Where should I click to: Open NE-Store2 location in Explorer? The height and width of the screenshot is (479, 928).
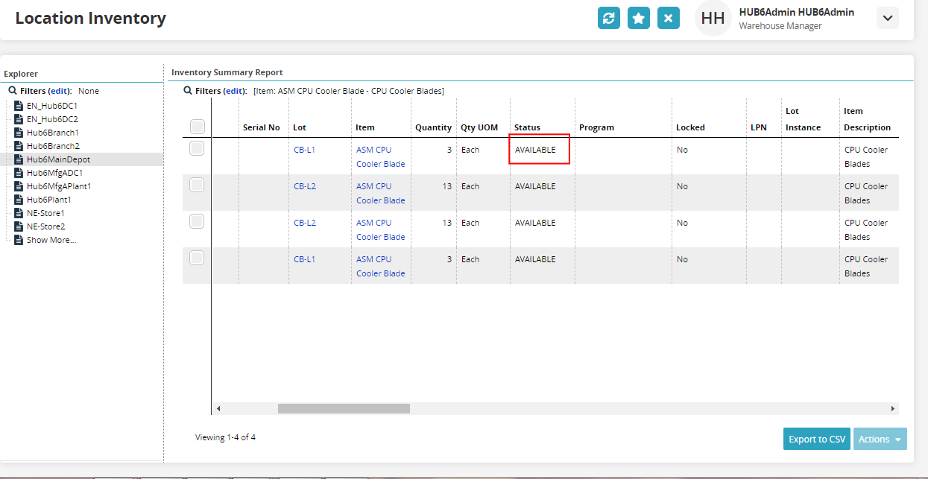pyautogui.click(x=45, y=226)
